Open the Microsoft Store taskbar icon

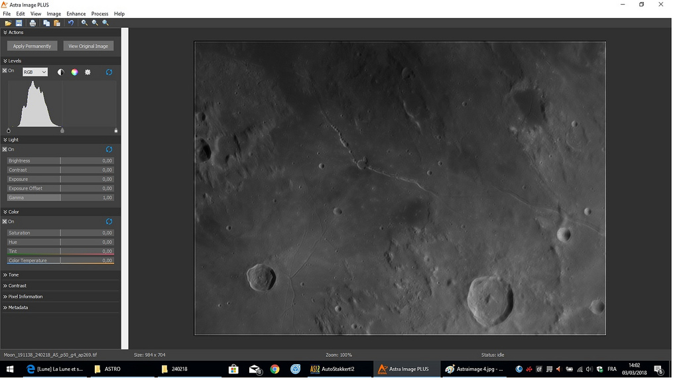[x=233, y=369]
